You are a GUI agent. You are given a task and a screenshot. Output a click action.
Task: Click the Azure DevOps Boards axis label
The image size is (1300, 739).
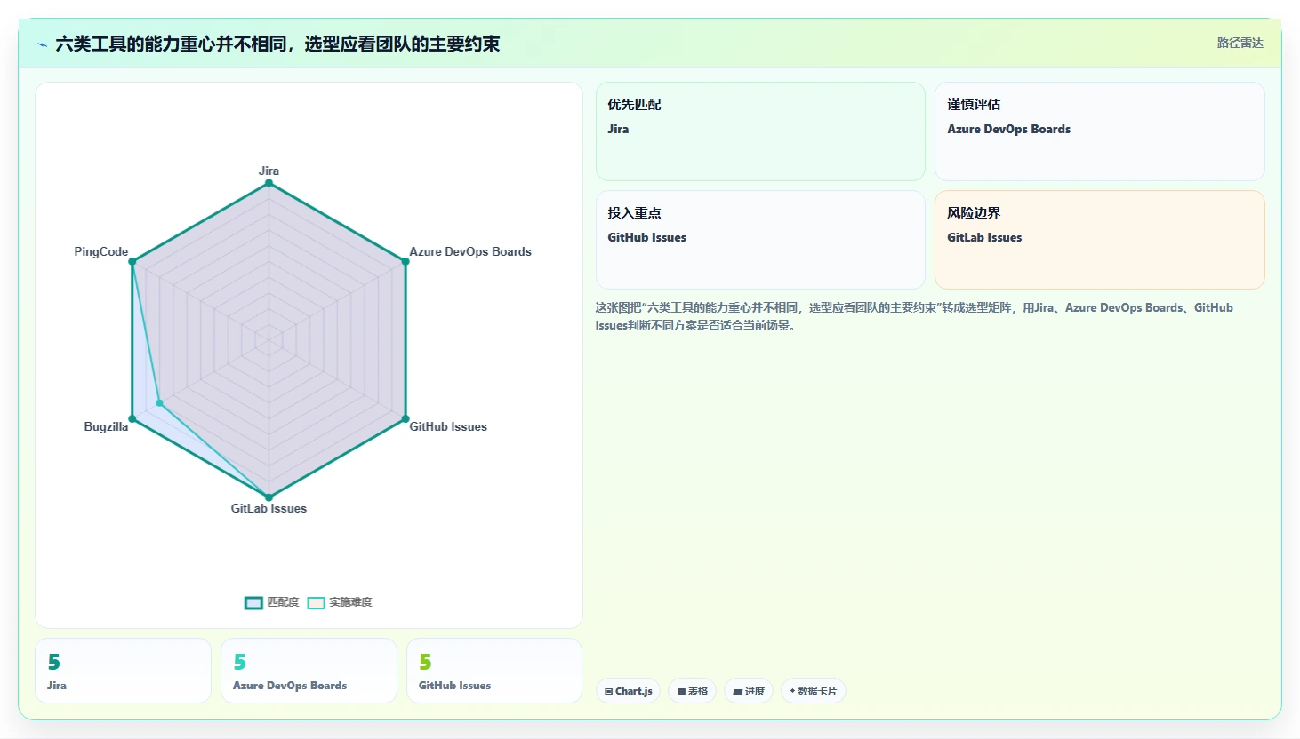click(x=470, y=251)
